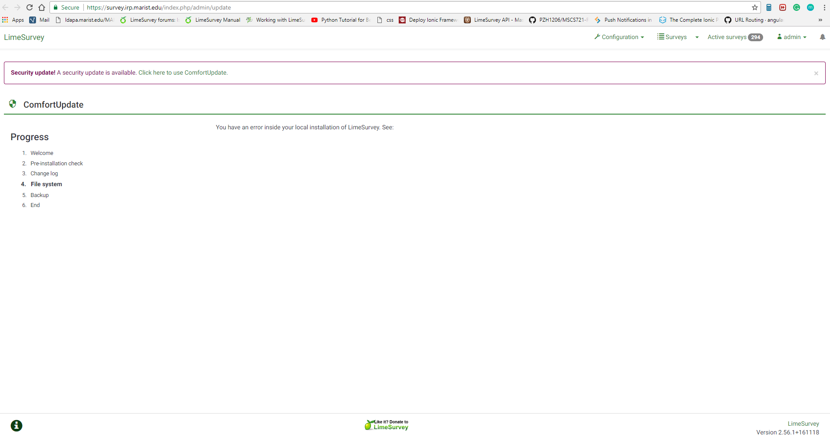Click here to use ComfortUpdate link

click(183, 72)
